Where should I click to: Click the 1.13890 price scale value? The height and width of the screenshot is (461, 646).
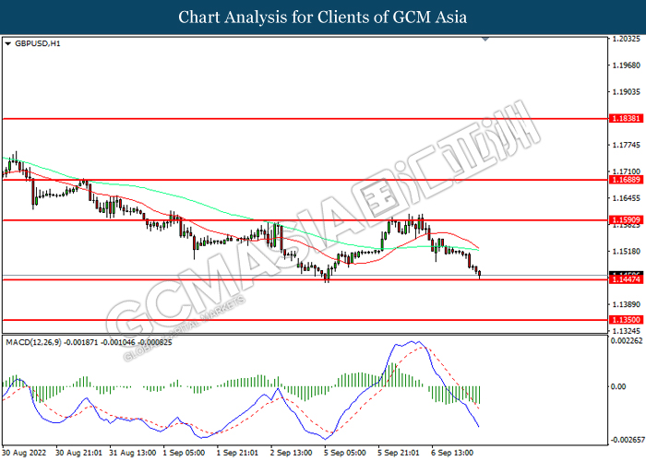pos(627,304)
